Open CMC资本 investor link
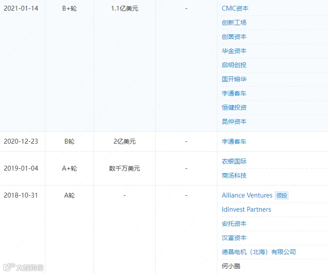Image resolution: width=328 pixels, height=274 pixels. (235, 8)
